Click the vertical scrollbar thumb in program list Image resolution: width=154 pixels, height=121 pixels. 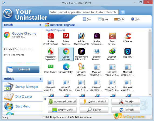click(x=150, y=50)
